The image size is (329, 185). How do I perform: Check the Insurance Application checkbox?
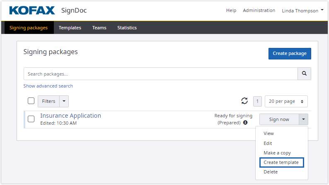pyautogui.click(x=31, y=119)
